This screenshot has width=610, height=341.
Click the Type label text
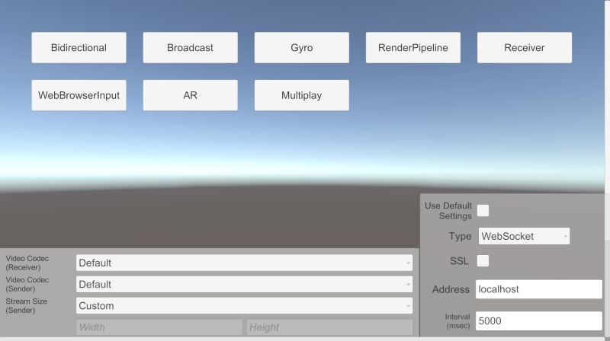tap(460, 236)
